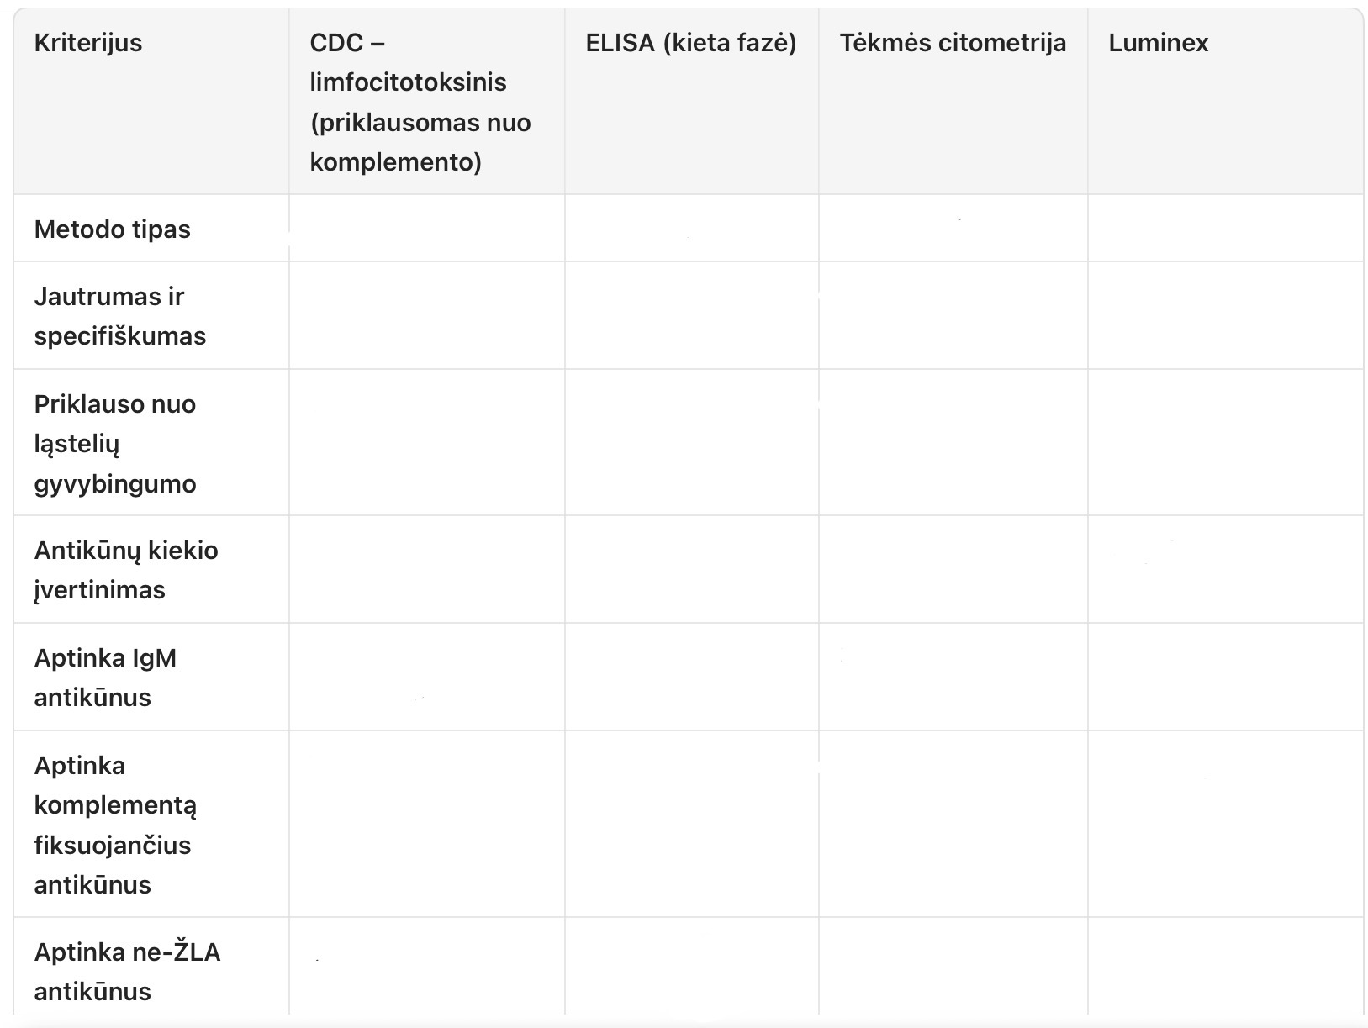Click the Kriterijus column header
The width and height of the screenshot is (1368, 1028).
[x=88, y=43]
